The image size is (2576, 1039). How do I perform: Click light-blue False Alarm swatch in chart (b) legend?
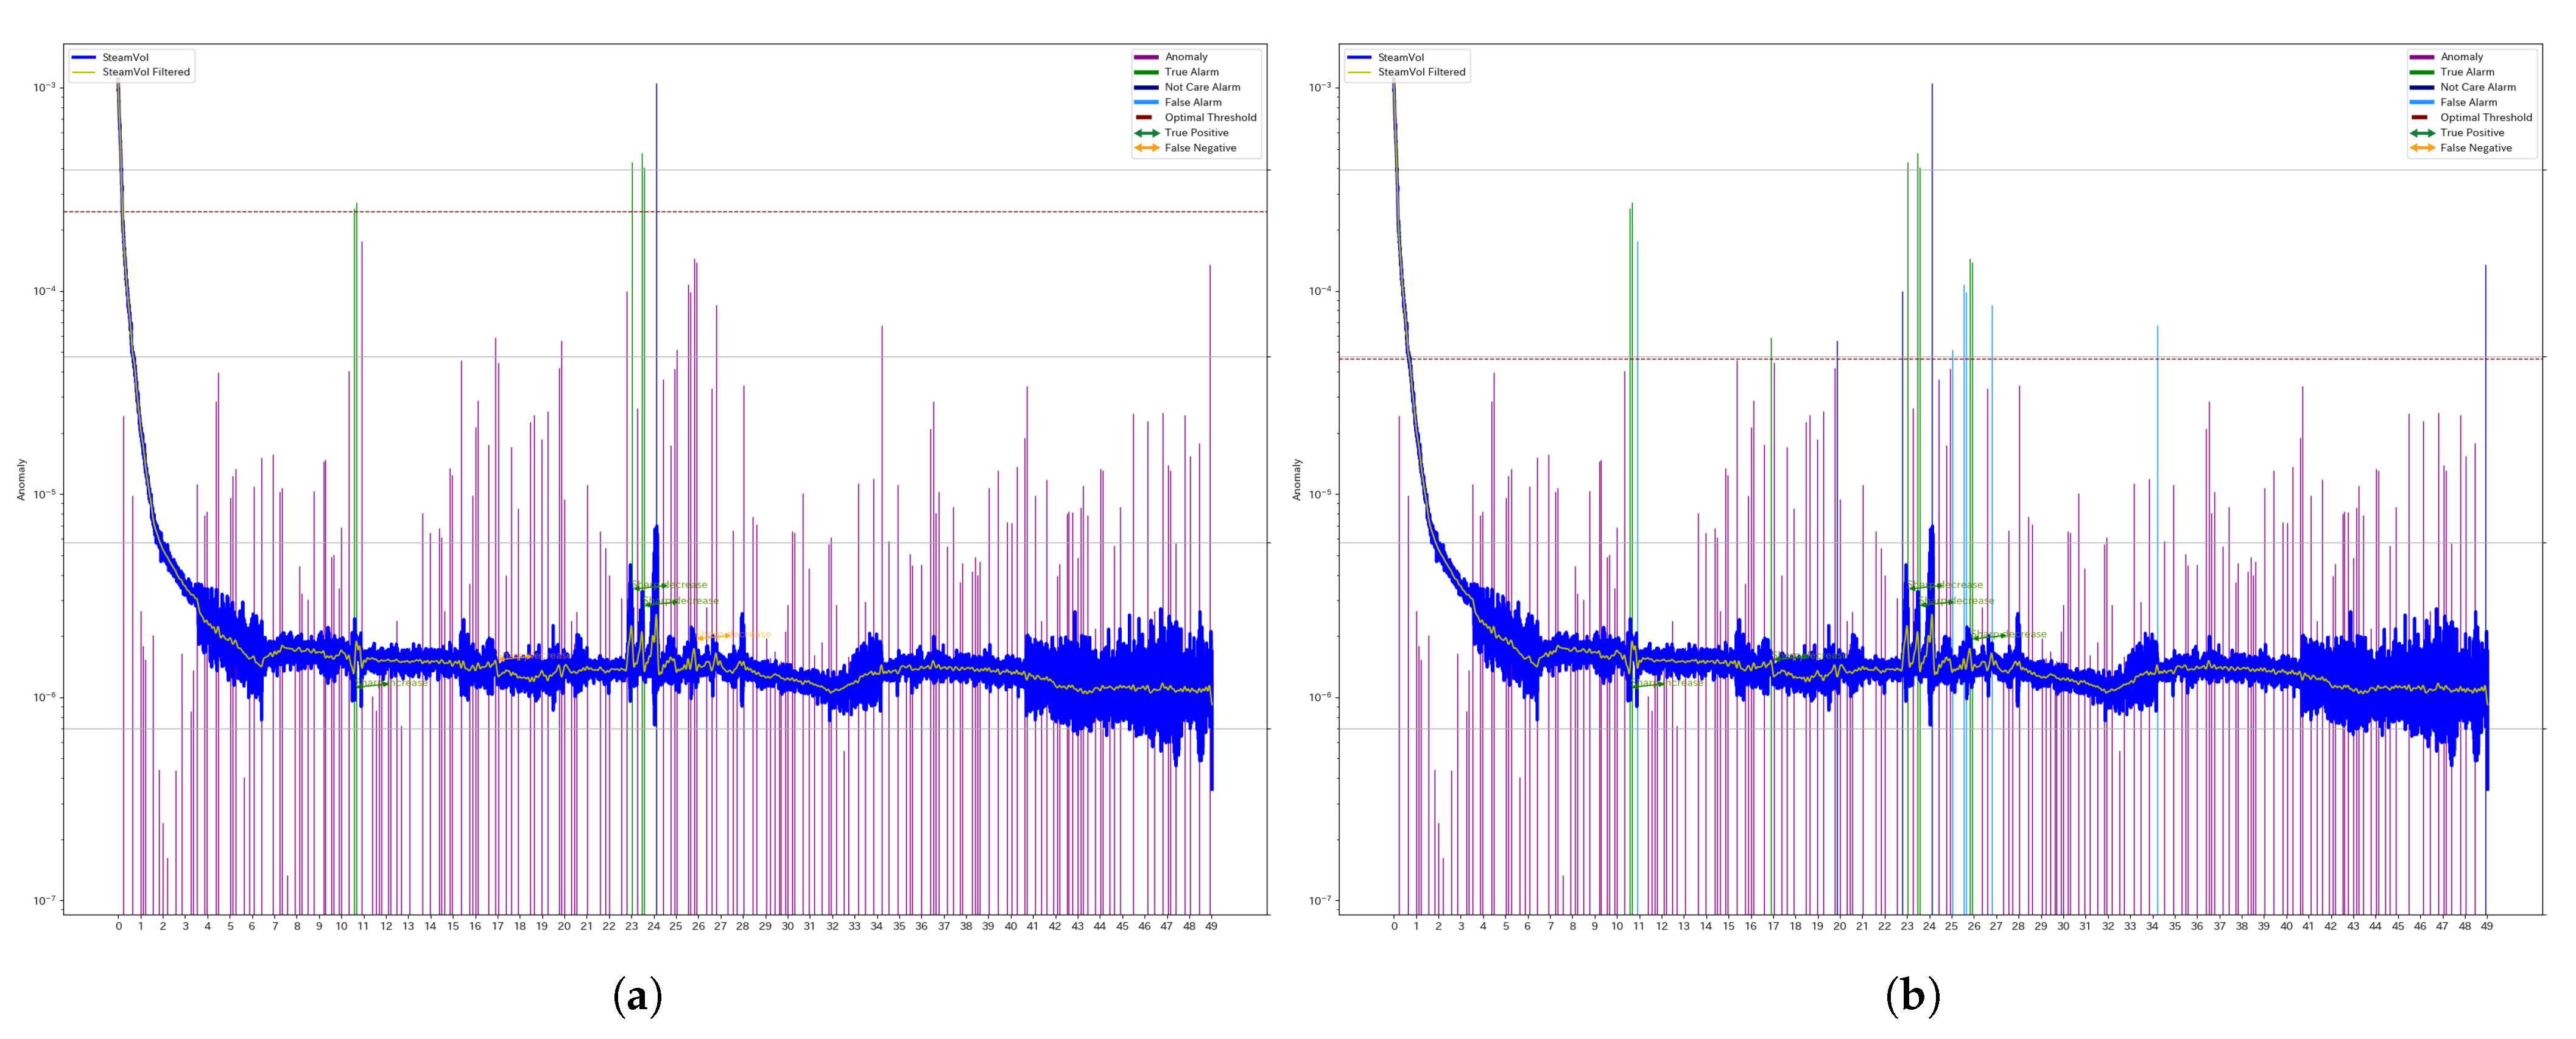[x=2422, y=102]
